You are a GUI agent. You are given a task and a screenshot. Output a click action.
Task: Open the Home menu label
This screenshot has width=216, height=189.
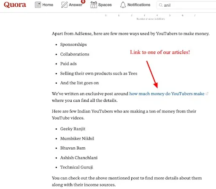(x=48, y=5)
